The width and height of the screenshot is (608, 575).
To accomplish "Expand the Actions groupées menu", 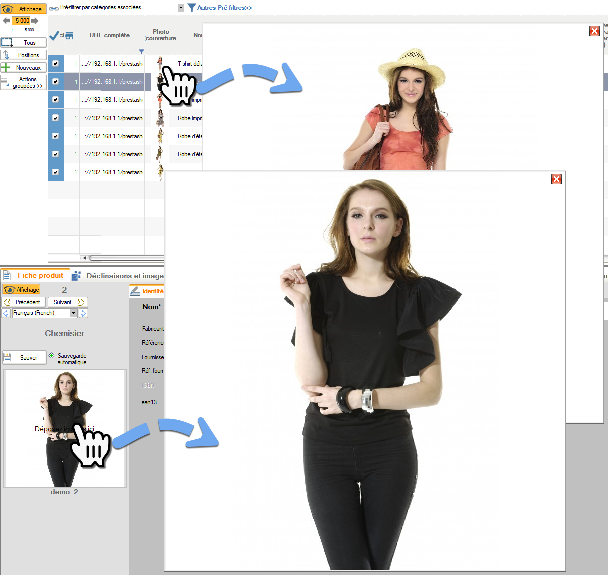I will point(24,82).
